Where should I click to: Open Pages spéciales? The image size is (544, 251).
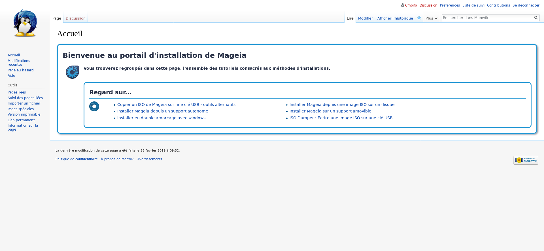click(21, 109)
